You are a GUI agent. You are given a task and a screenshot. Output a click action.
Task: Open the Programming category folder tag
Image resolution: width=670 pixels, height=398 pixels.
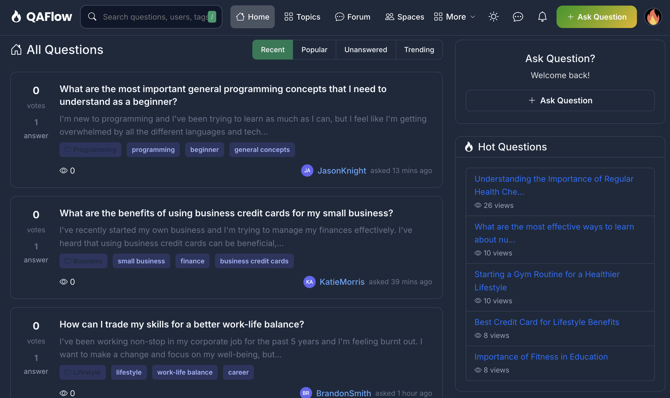pos(90,150)
